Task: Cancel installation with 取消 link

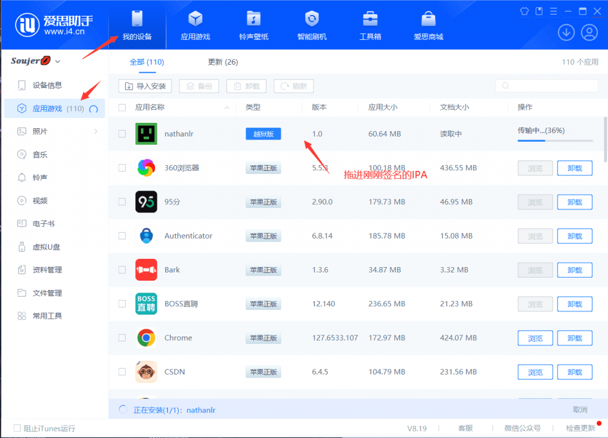Action: 580,410
